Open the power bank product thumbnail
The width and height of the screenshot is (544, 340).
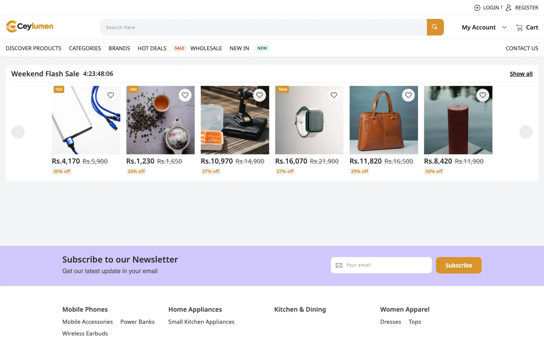click(86, 120)
